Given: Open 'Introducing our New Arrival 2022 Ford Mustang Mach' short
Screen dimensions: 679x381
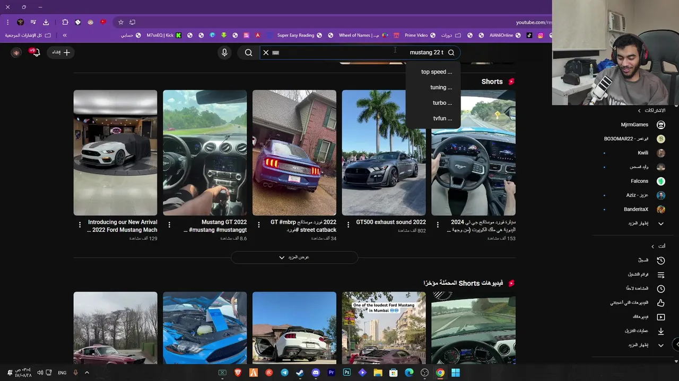Looking at the screenshot, I should (115, 152).
